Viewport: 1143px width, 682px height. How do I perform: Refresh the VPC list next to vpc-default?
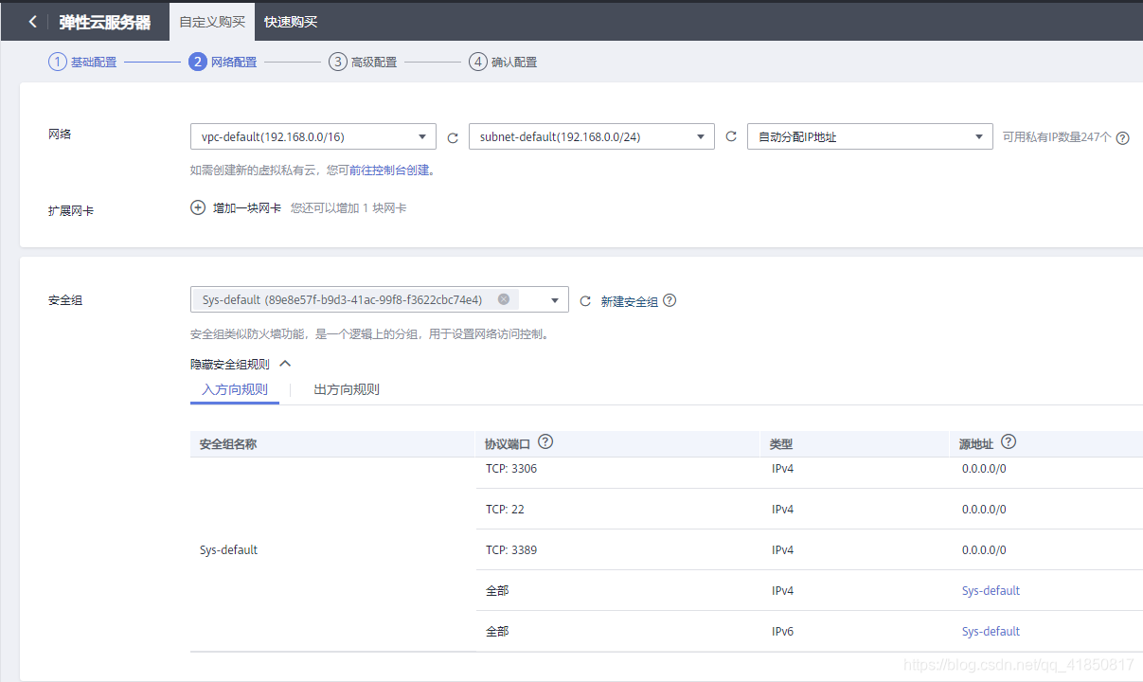point(453,137)
